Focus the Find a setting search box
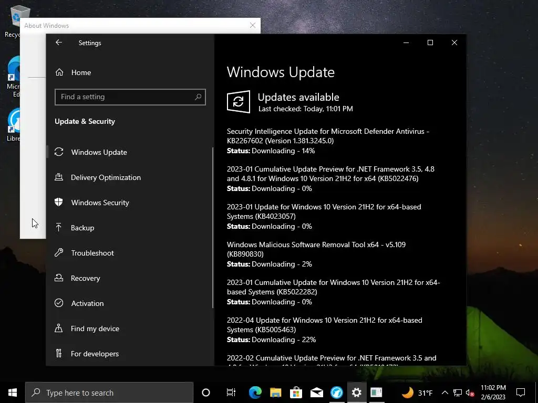 point(130,97)
